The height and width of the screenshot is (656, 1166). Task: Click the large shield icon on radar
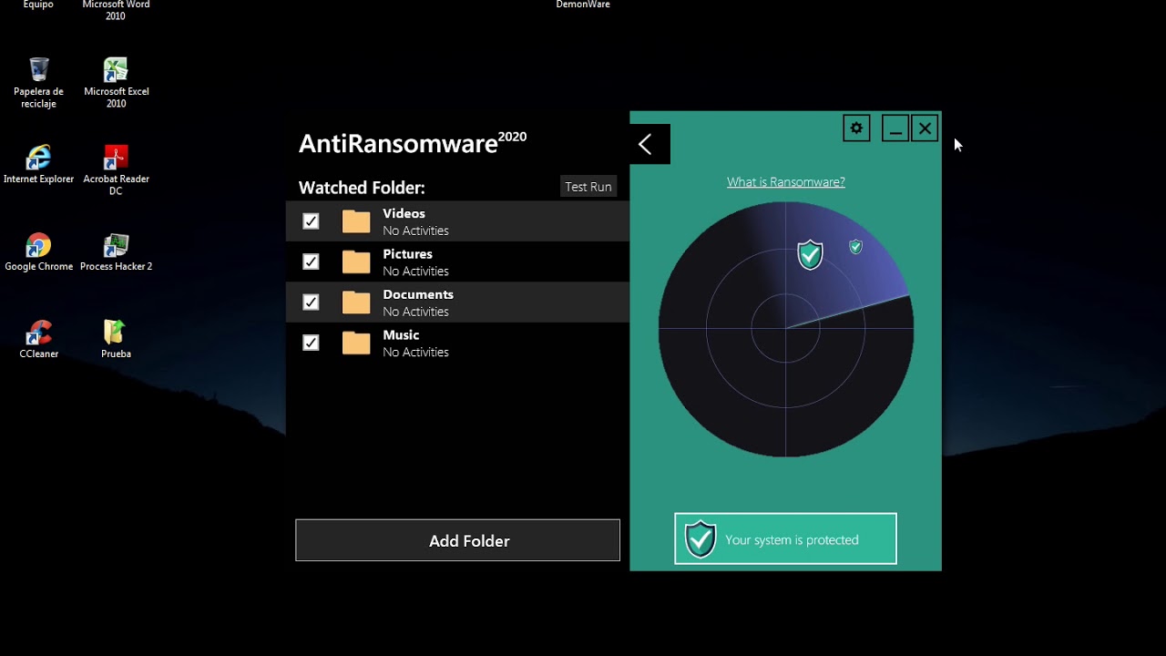click(810, 255)
